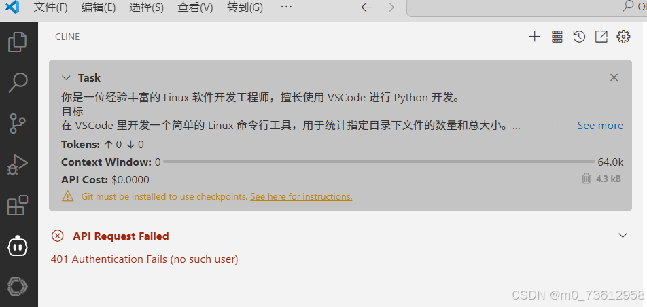Start a new Cline task with plus icon
647x307 pixels.
[x=534, y=37]
